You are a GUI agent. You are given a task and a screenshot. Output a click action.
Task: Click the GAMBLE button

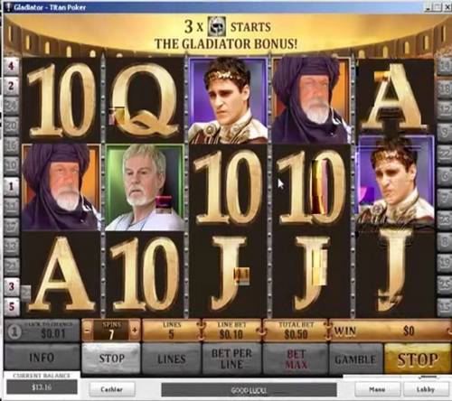click(355, 359)
